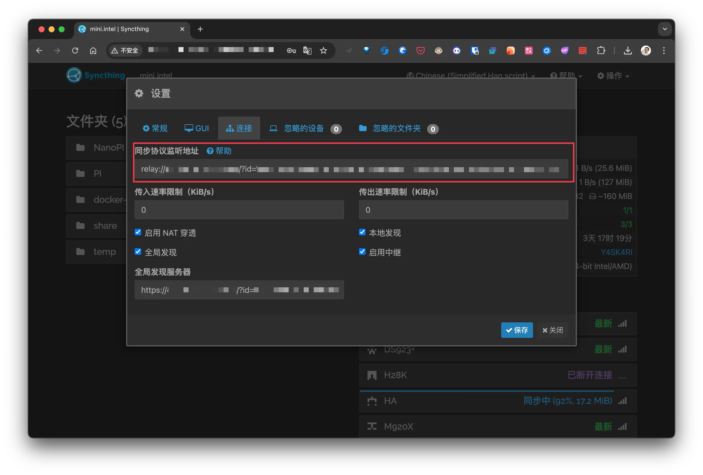Click the browser home icon
Viewport: 703px width, 475px height.
click(x=93, y=51)
